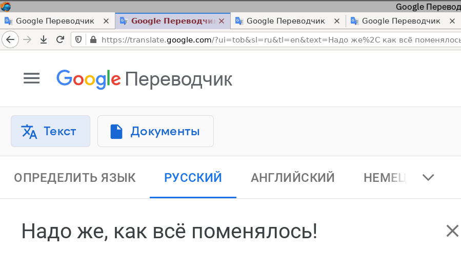Select Текст translation mode
The height and width of the screenshot is (271, 461).
tap(51, 131)
